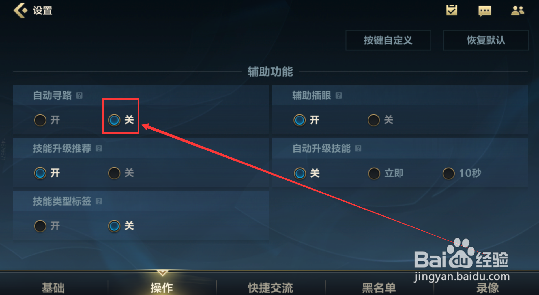Turn off 技能升级推荐 with 关 option

coord(121,173)
